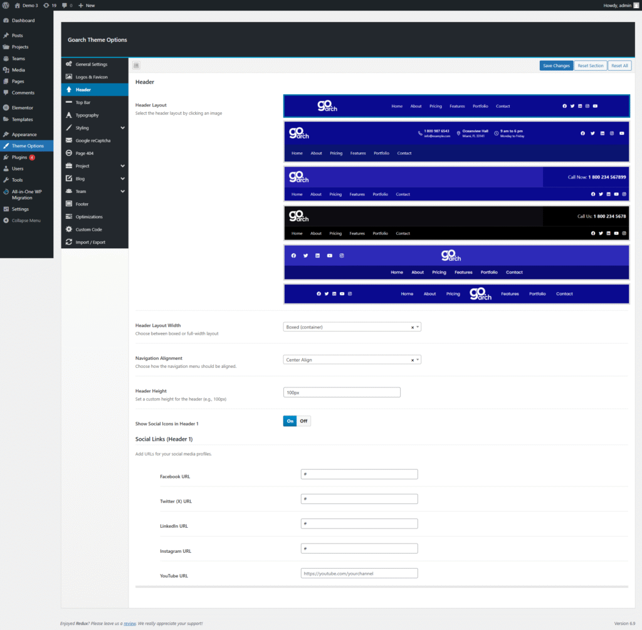The image size is (642, 630).
Task: Click the Instagram URL field
Action: click(x=359, y=549)
